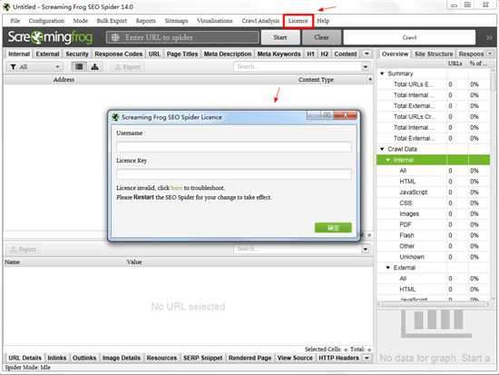
Task: Click the Clear button
Action: 321,37
